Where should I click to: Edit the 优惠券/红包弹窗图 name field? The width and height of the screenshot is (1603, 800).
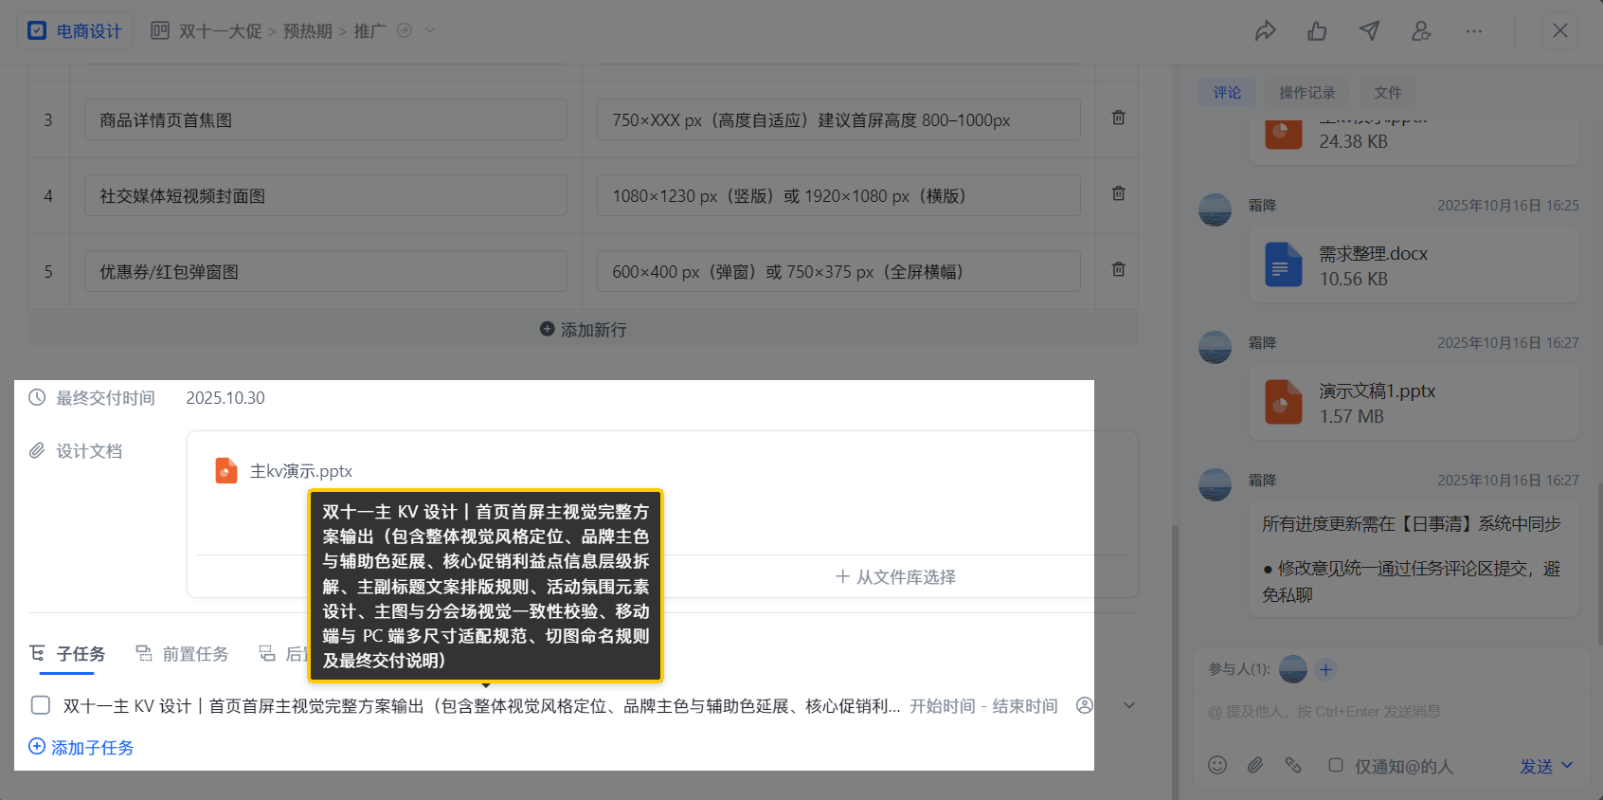click(326, 271)
